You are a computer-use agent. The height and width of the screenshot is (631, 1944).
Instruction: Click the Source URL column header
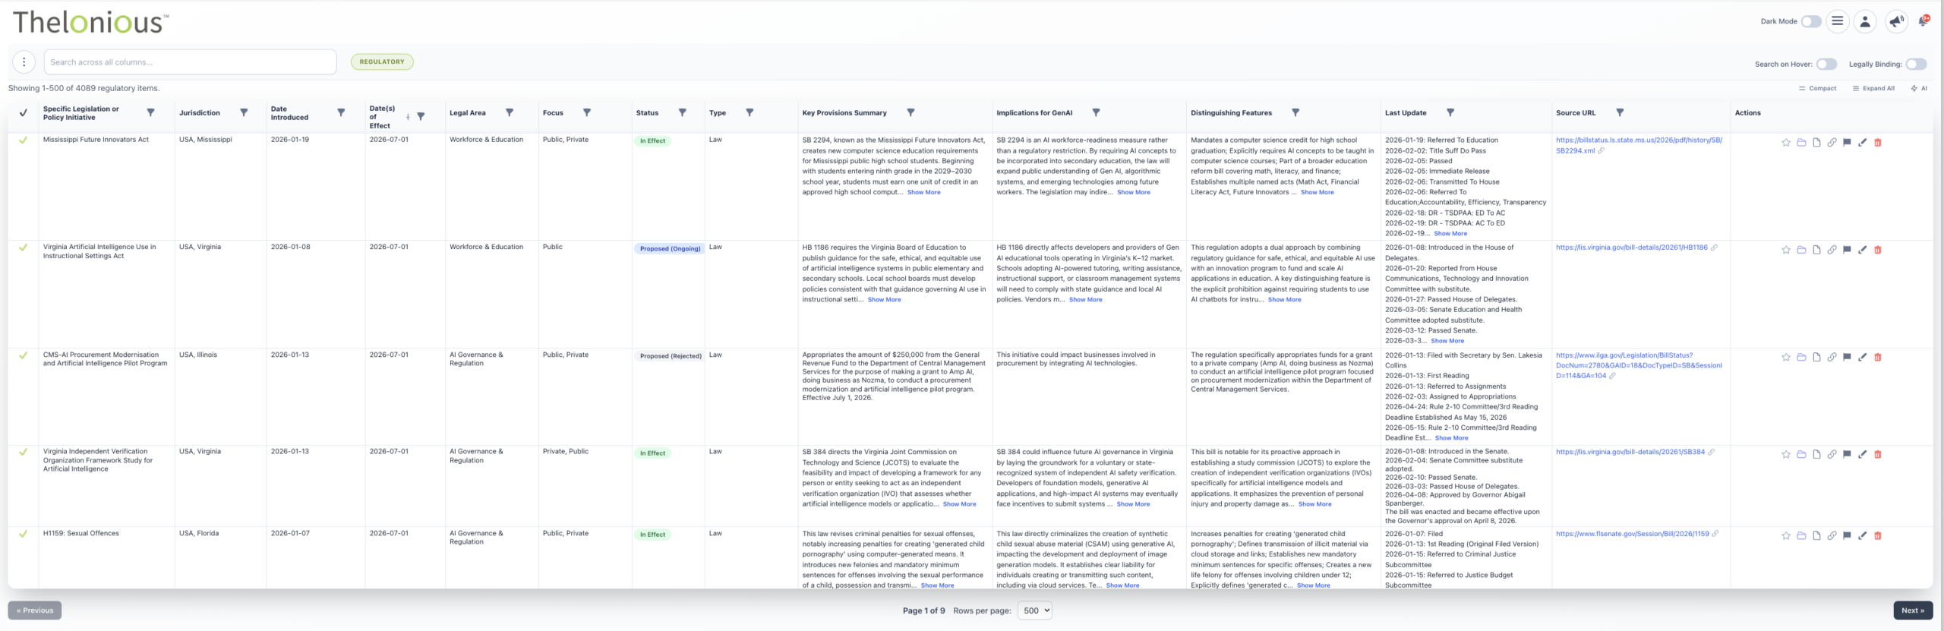coord(1576,113)
